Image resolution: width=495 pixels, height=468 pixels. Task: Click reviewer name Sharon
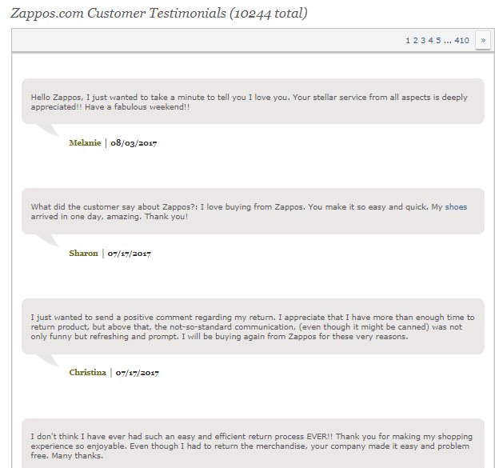(83, 254)
